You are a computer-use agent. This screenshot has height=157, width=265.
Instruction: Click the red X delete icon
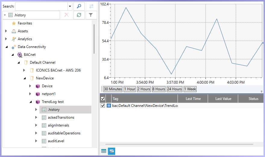(67, 15)
